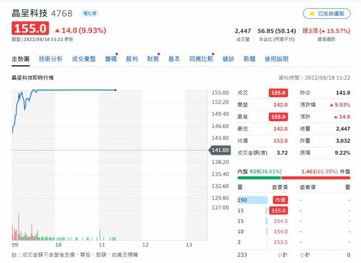361x263 pixels.
Task: Click the red 外盤 bar segment
Action: [316, 178]
